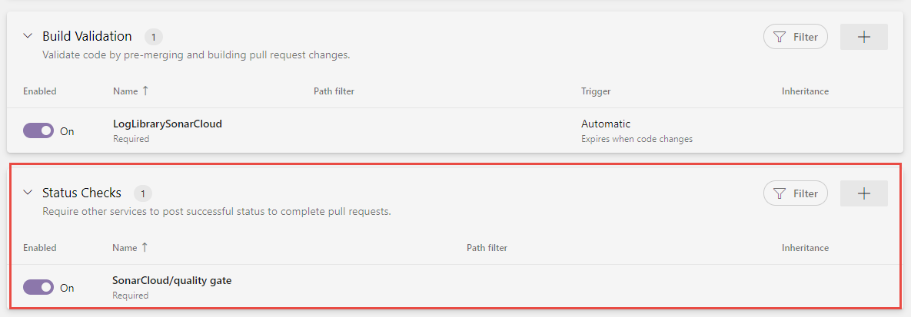Viewport: 911px width, 317px height.
Task: Disable the SonarCloud/quality gate toggle
Action: (38, 287)
